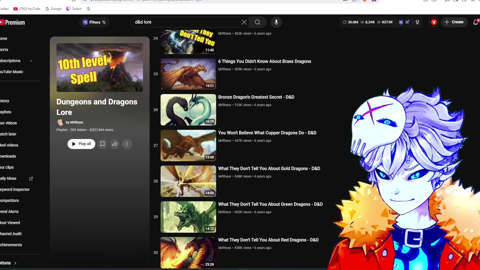Open Competitors in the sidebar

coord(9,201)
